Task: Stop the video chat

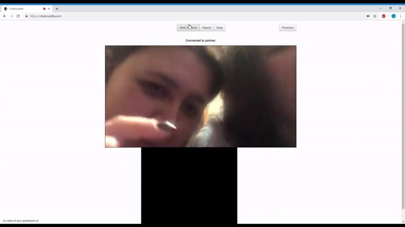Action: coord(219,27)
